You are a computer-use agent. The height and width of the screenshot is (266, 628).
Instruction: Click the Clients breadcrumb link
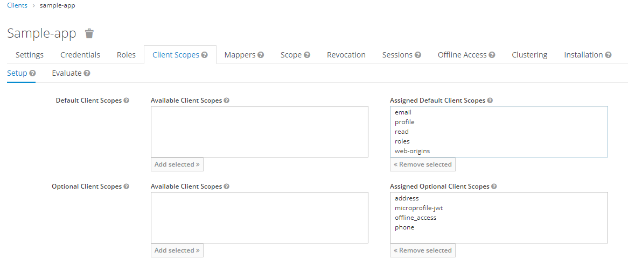(x=17, y=5)
